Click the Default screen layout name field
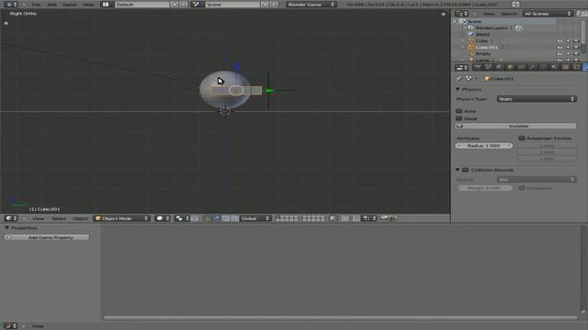588x330 pixels. 141,4
